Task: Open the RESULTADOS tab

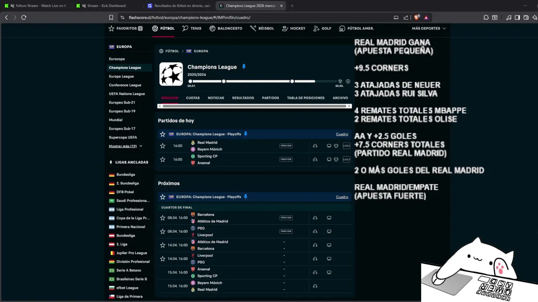Action: 243,98
